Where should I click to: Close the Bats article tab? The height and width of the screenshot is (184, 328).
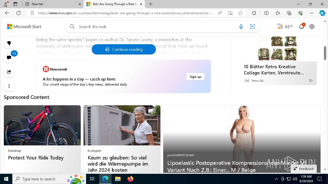tap(141, 4)
